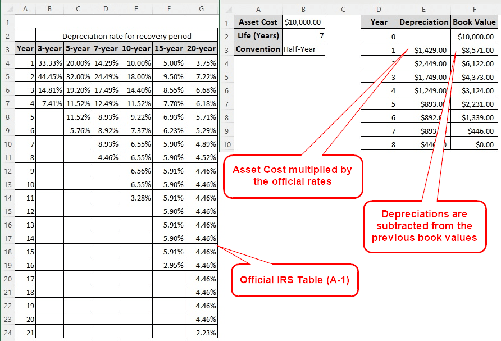501x341 pixels.
Task: Click the 'Depreciations are subtracted' callout box
Action: tap(424, 225)
